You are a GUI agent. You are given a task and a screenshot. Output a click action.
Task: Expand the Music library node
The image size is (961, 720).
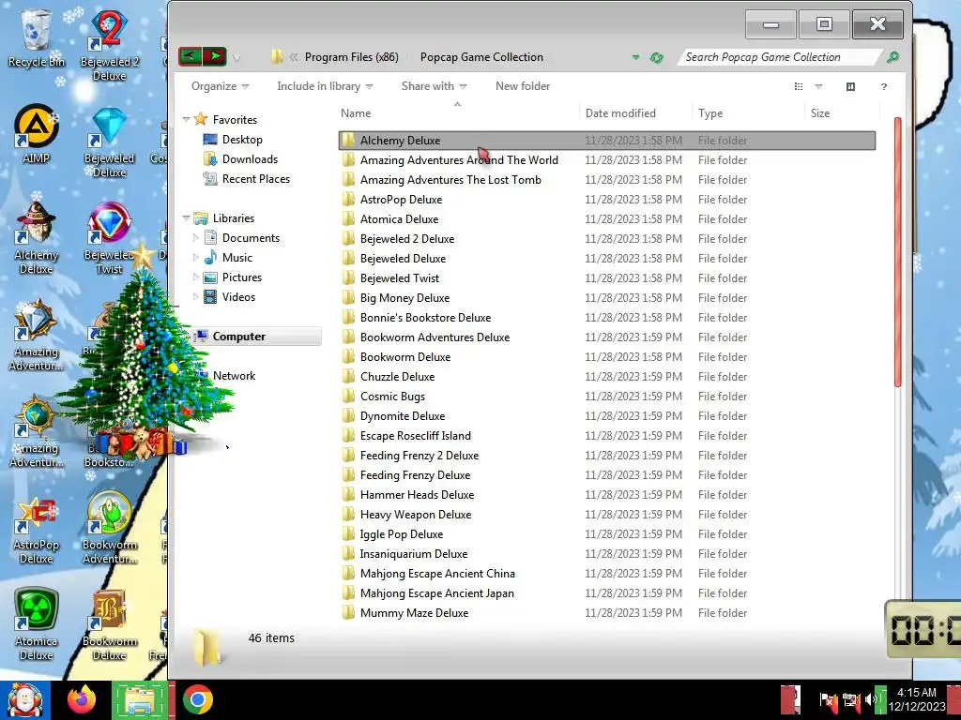click(196, 257)
